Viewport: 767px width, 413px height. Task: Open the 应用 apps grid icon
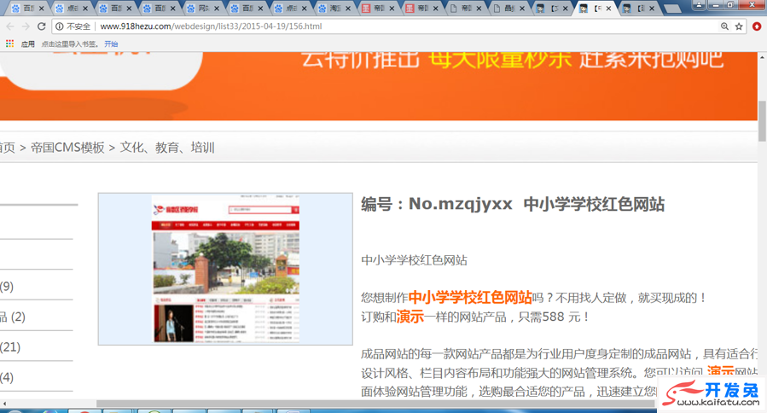click(x=9, y=44)
